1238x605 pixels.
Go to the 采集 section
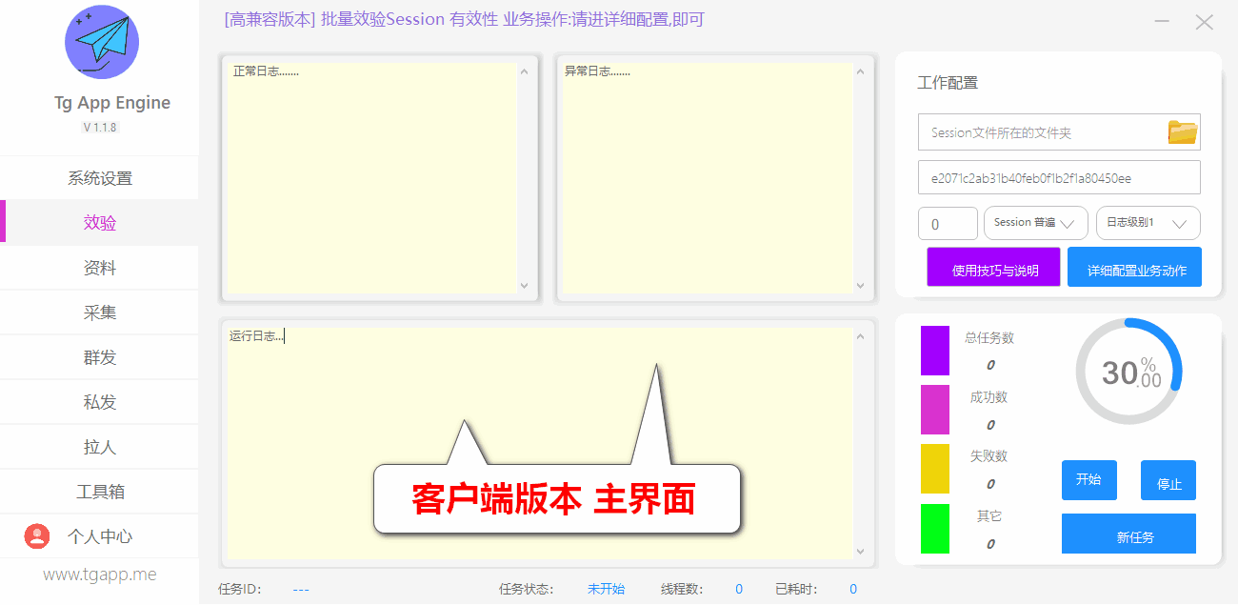(x=100, y=313)
